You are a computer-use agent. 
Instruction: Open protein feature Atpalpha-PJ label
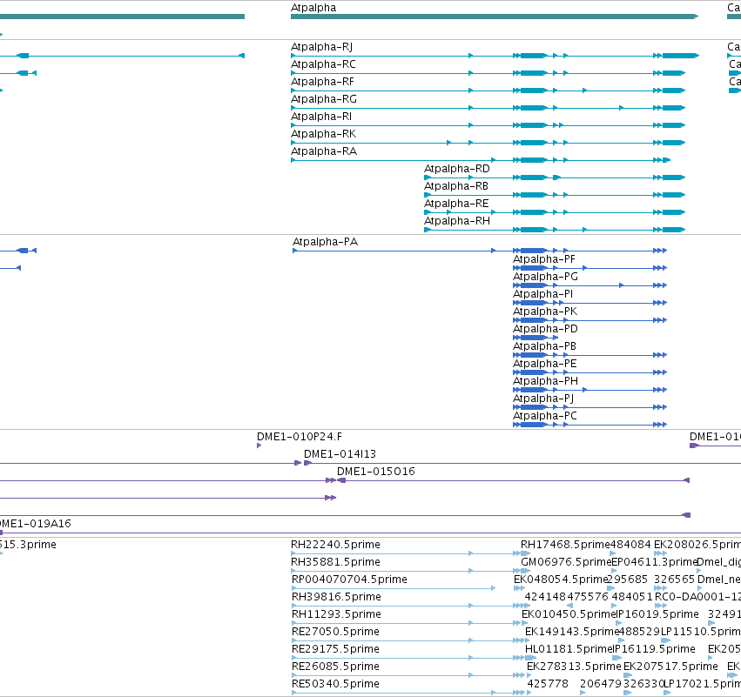543,399
